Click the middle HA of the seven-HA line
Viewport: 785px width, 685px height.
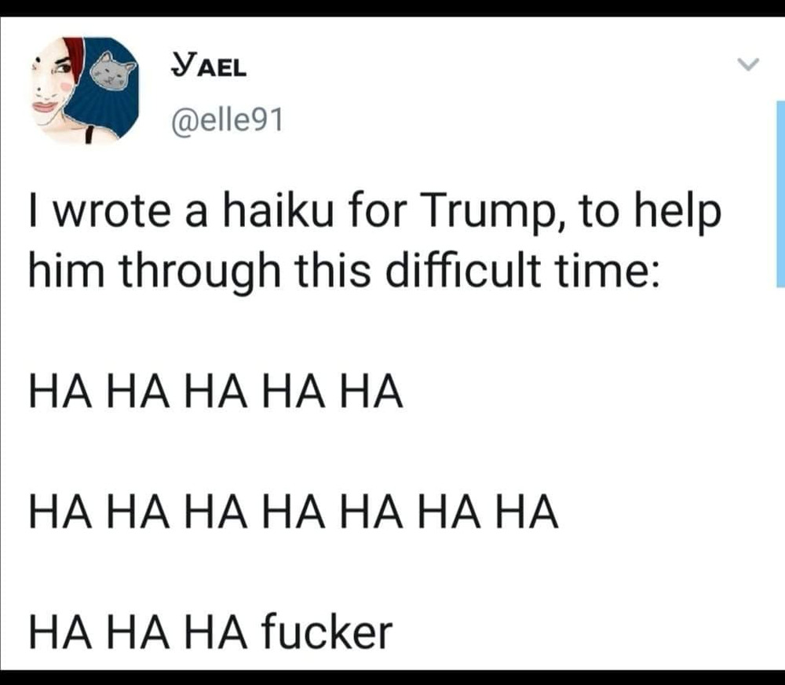(x=294, y=512)
